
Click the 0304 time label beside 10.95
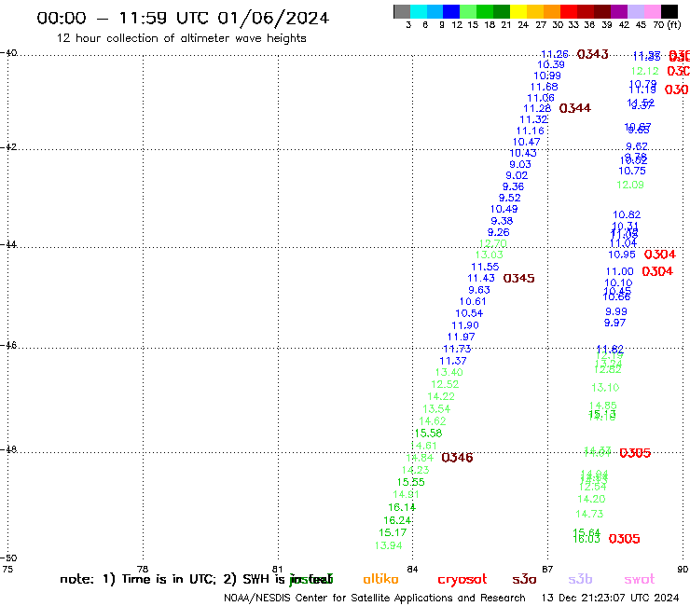659,255
